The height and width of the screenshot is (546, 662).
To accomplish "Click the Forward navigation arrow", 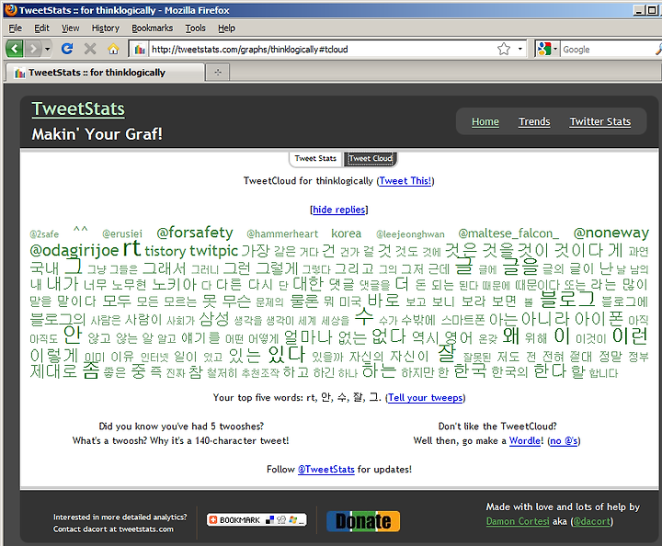I will (x=33, y=49).
